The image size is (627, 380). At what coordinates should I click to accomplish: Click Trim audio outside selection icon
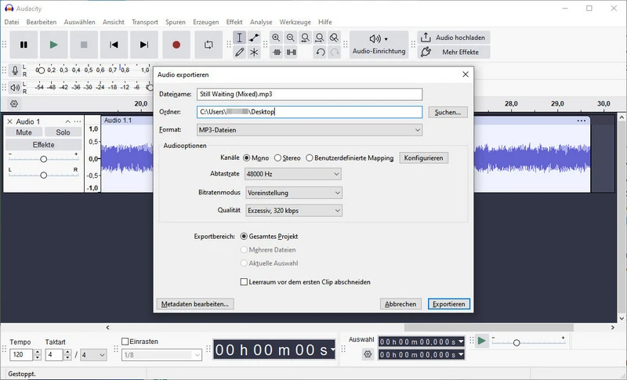pyautogui.click(x=276, y=52)
